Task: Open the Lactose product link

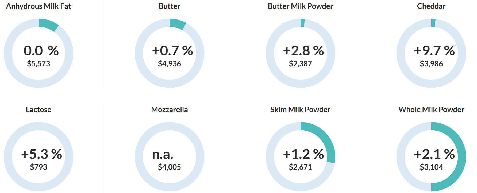Action: [39, 110]
